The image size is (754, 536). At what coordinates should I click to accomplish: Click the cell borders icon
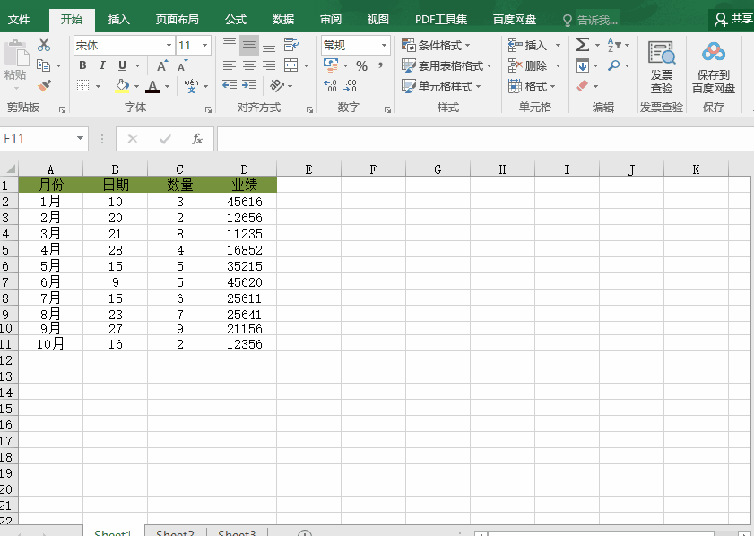[x=82, y=86]
